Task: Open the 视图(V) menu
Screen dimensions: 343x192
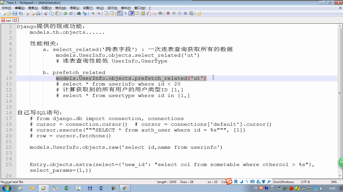Action: click(46, 8)
